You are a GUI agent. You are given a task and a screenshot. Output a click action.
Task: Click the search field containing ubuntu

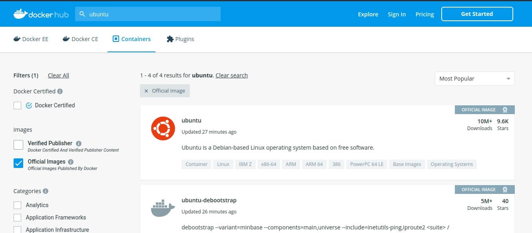point(152,14)
